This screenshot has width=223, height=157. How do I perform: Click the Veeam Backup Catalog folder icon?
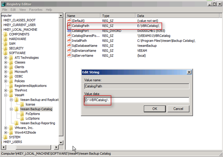tap(16, 109)
